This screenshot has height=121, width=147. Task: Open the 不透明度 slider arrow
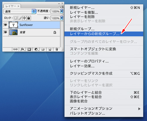(62, 11)
